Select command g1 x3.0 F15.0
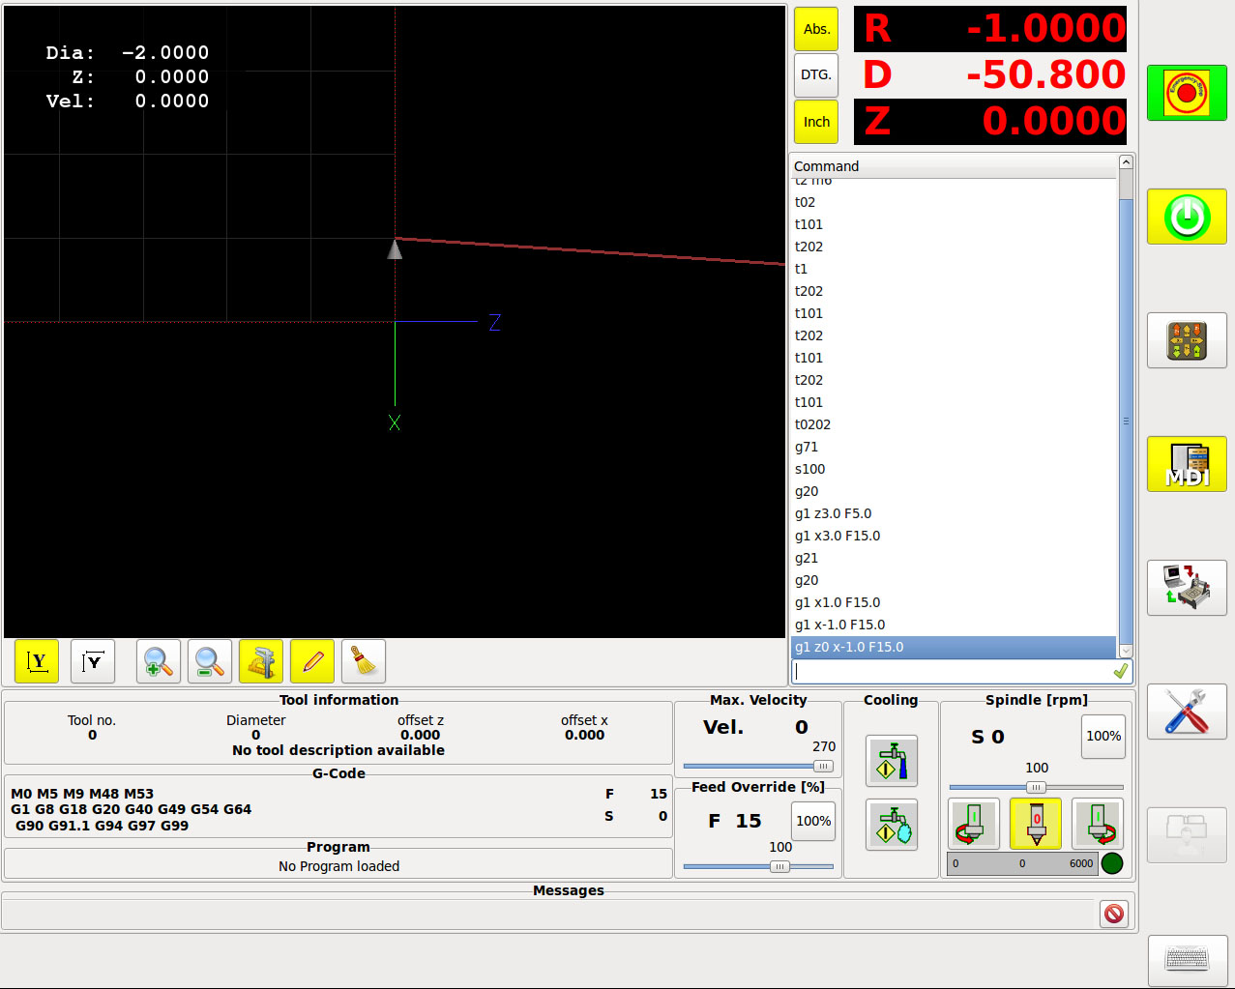The width and height of the screenshot is (1235, 989). 954,536
